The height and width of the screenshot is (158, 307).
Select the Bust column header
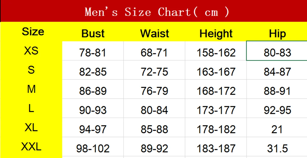93,34
